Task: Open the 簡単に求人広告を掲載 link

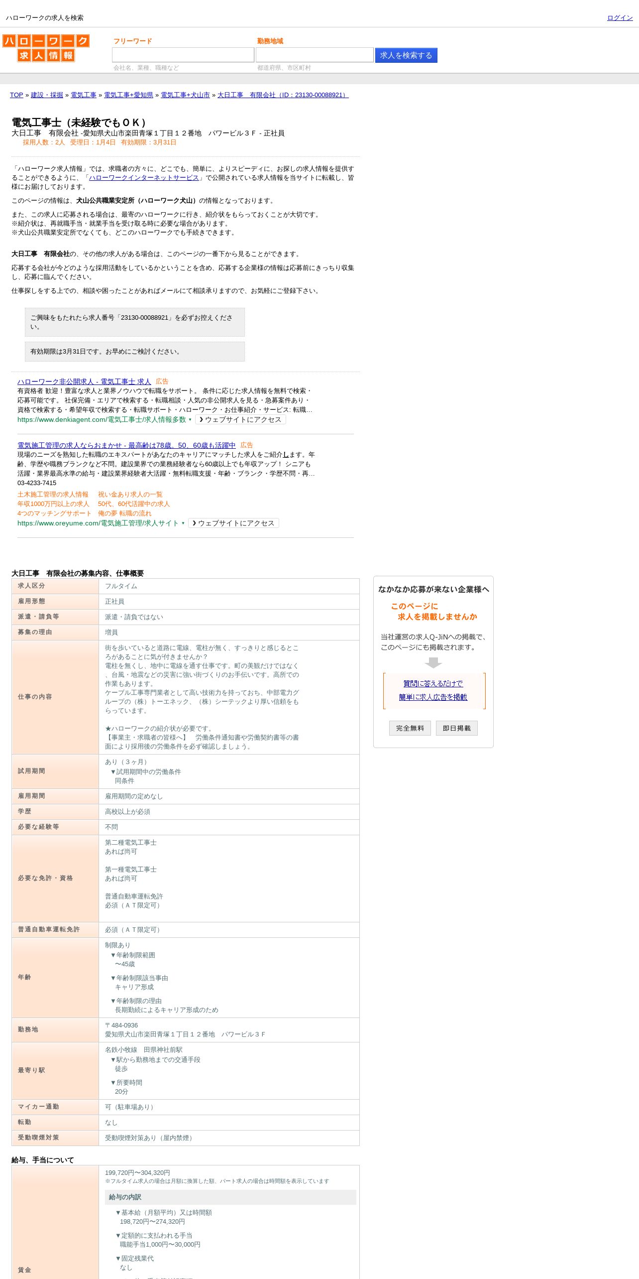Action: coord(433,697)
